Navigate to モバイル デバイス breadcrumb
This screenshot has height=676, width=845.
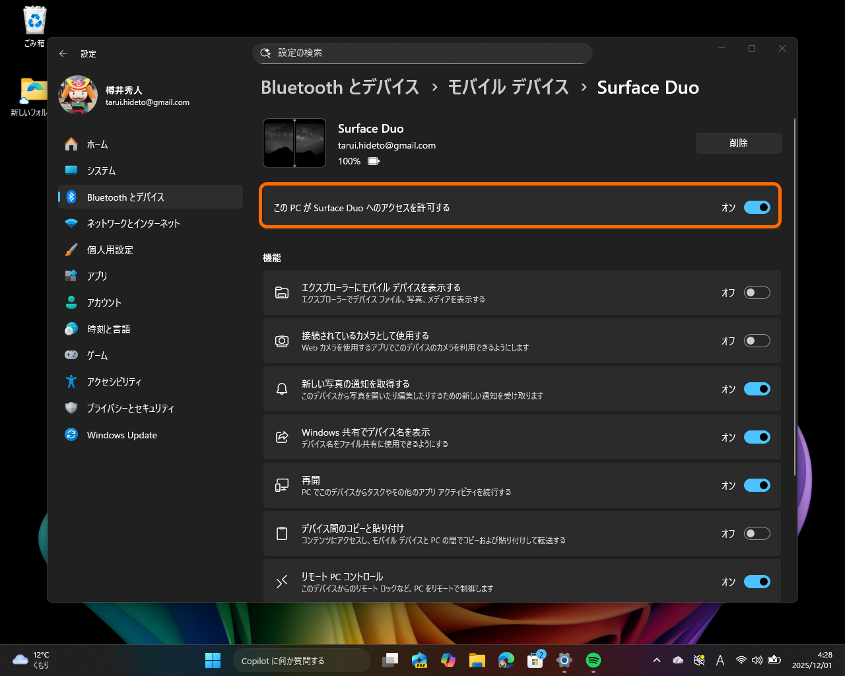pyautogui.click(x=509, y=87)
